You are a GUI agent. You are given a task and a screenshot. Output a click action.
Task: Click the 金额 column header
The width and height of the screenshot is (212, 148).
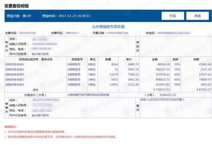pos(155,59)
